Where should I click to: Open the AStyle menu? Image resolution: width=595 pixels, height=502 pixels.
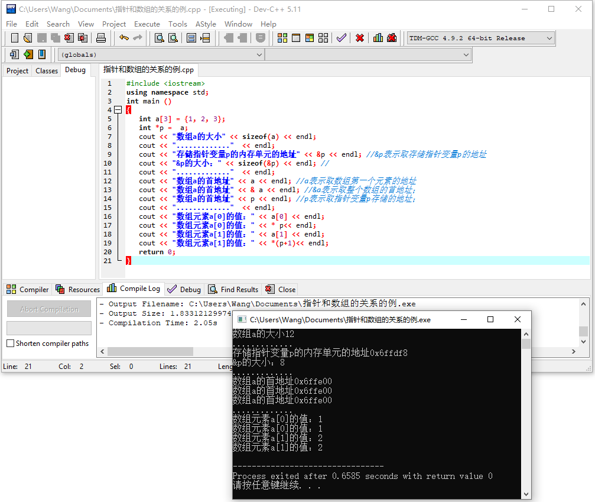click(206, 24)
